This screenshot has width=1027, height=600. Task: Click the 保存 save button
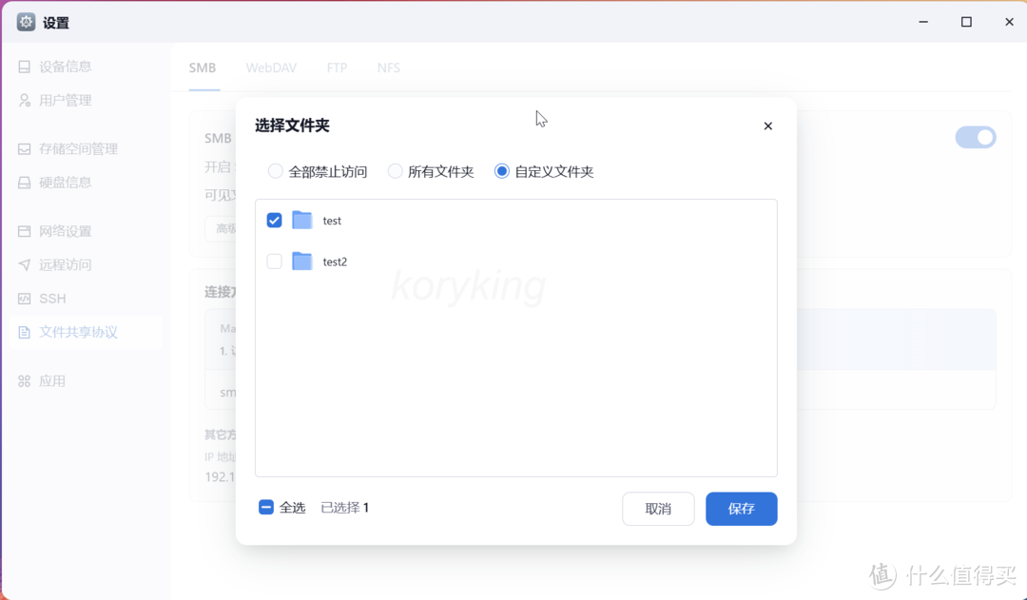pos(741,509)
